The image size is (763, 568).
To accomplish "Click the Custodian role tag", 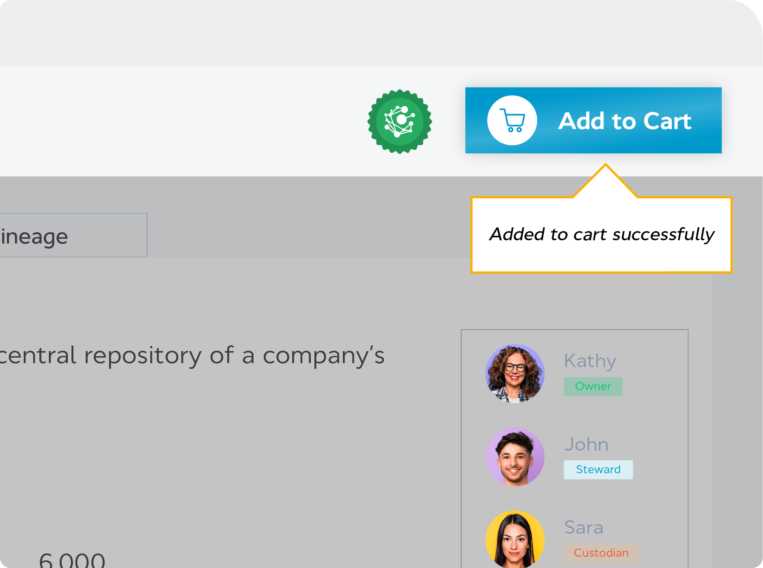I will (x=601, y=553).
